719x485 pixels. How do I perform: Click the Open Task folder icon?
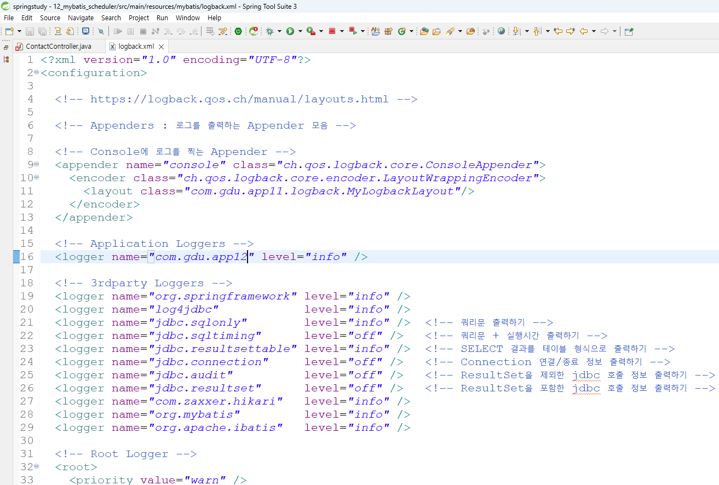(x=436, y=31)
